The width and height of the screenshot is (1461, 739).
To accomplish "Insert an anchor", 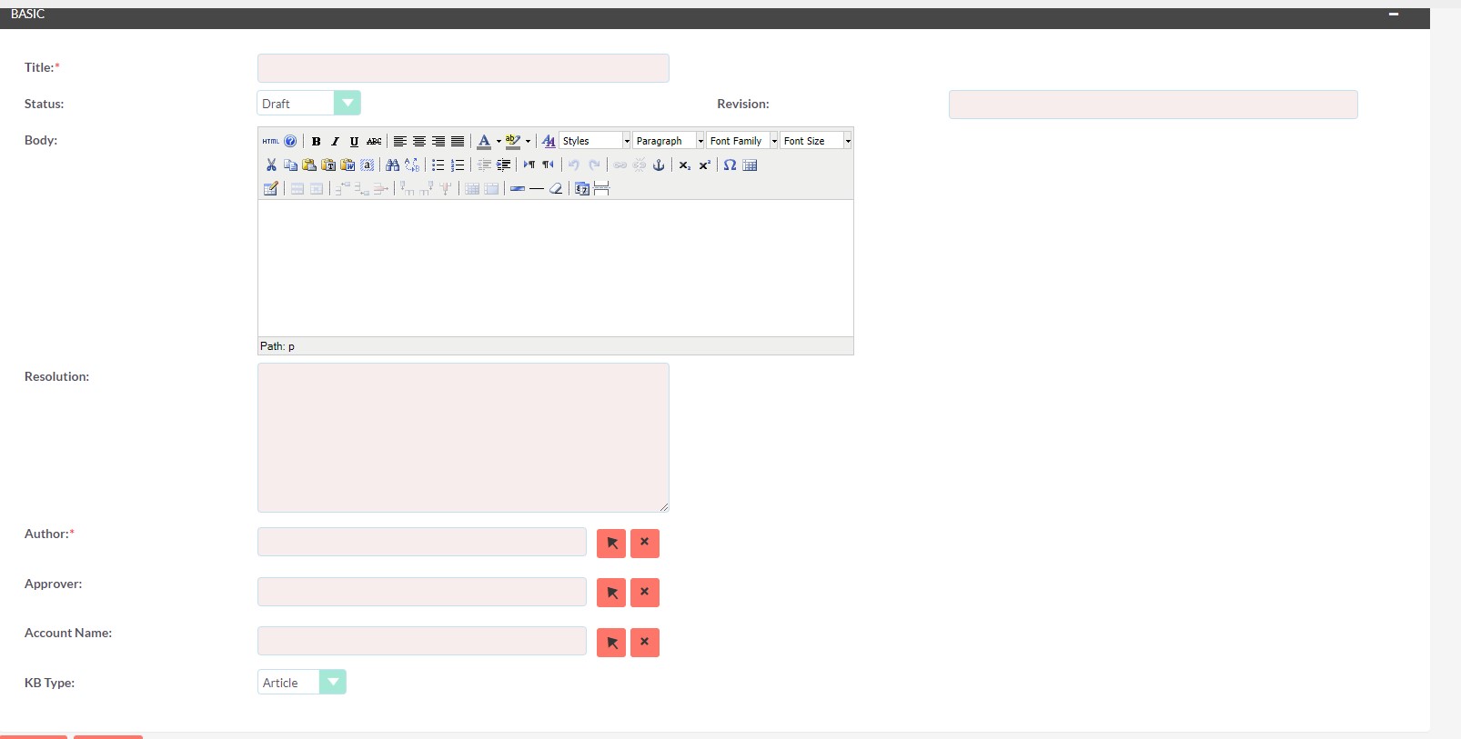I will [x=659, y=165].
